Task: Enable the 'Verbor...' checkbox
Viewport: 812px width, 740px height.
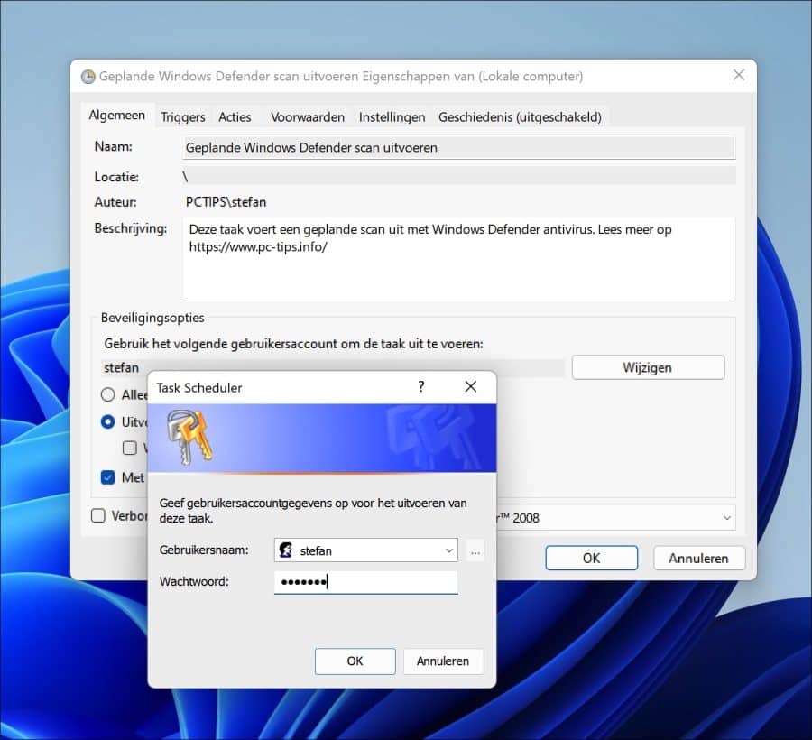Action: pyautogui.click(x=97, y=516)
